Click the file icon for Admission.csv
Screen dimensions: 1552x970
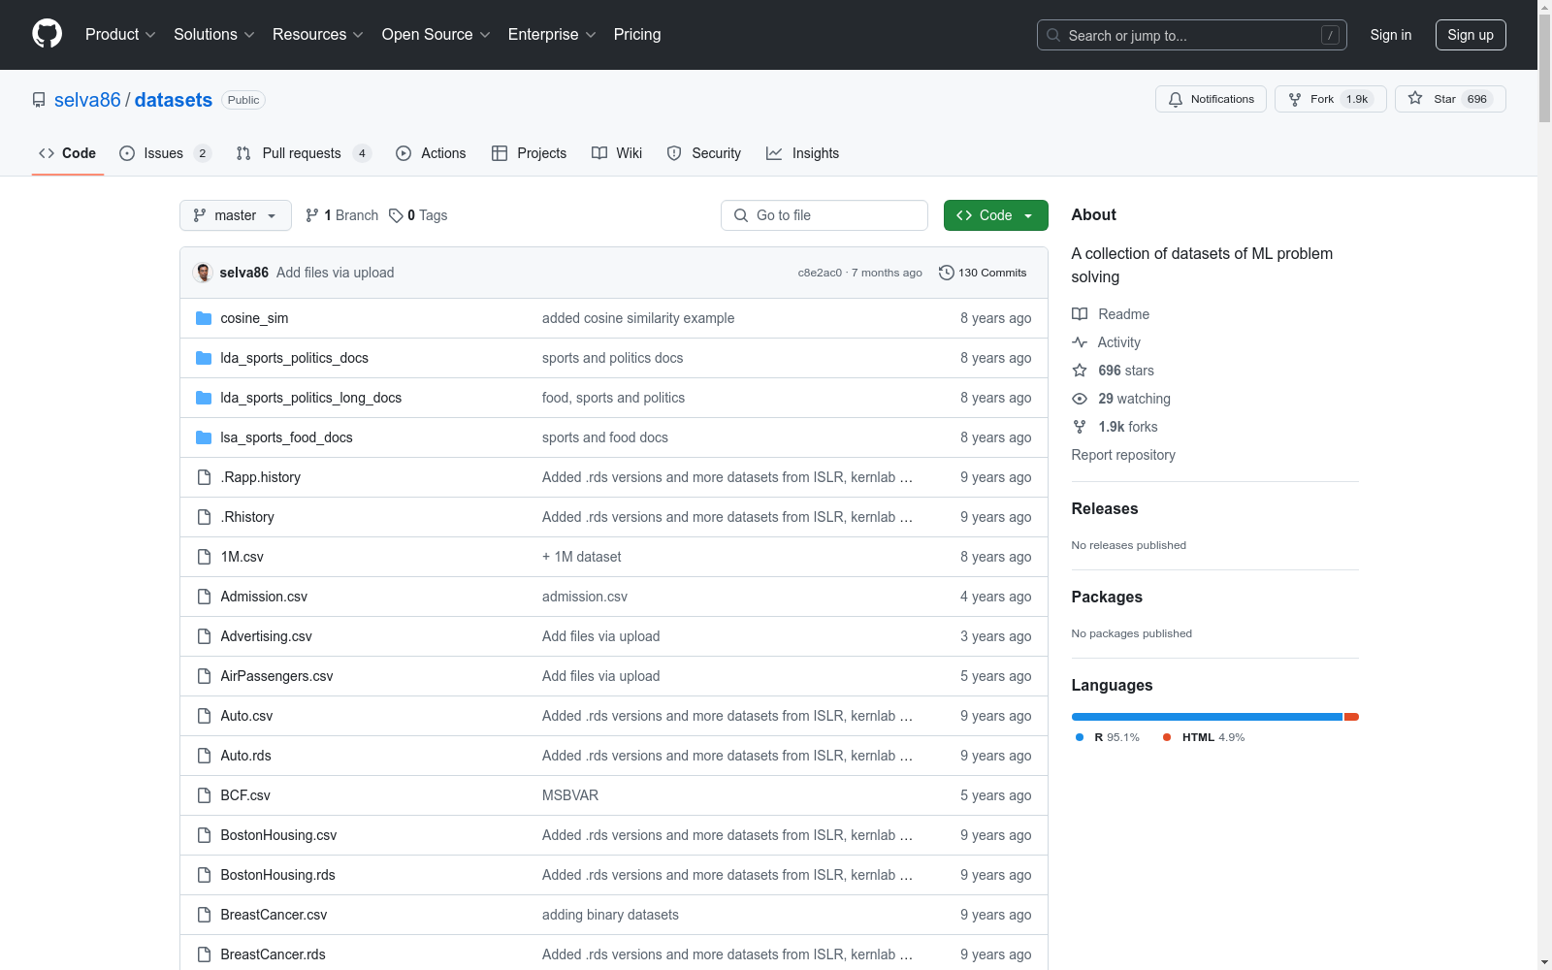204,597
